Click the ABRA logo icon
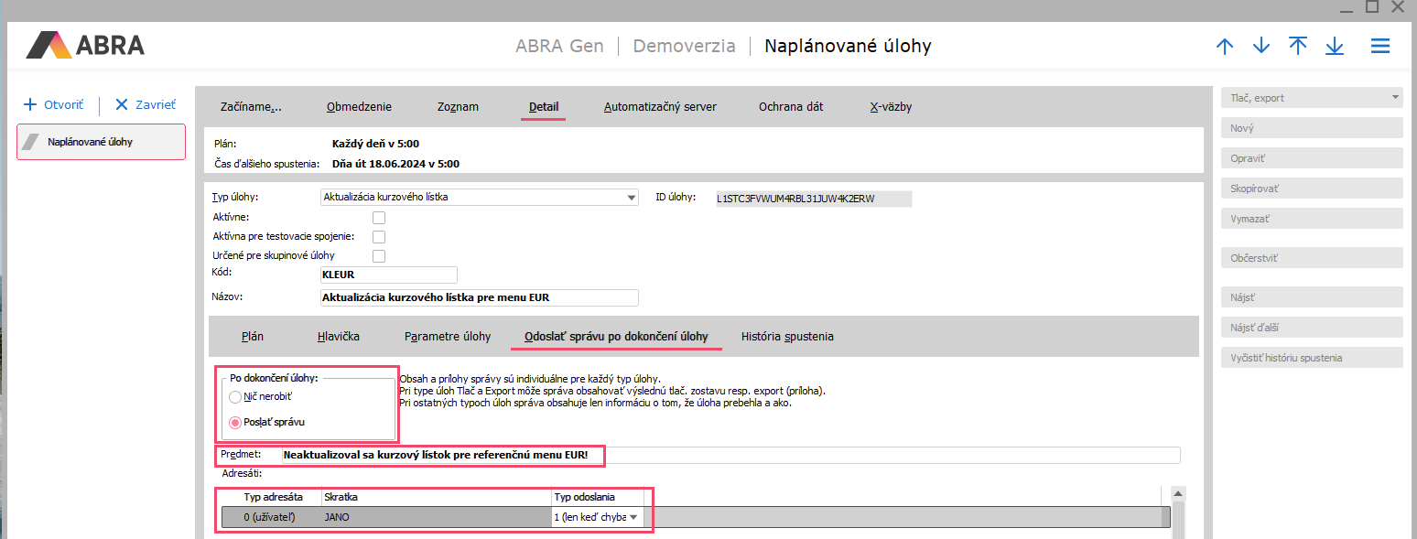 [x=49, y=45]
